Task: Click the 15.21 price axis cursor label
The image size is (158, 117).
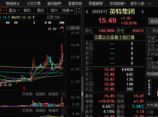Action: pos(74,28)
